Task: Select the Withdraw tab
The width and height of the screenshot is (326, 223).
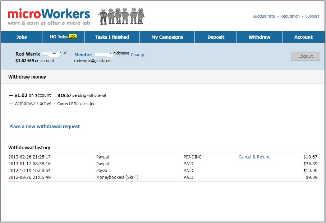Action: click(x=260, y=37)
